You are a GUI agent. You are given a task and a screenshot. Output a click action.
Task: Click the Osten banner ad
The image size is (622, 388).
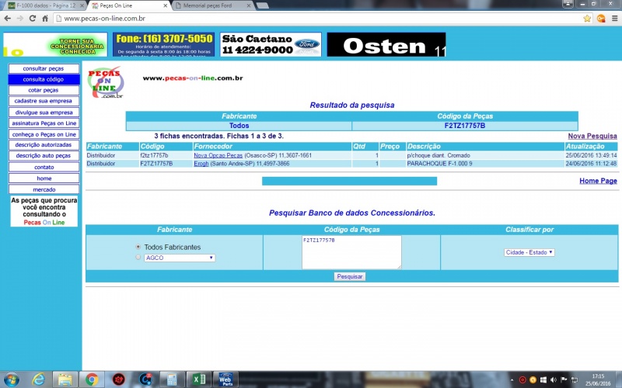pyautogui.click(x=386, y=44)
